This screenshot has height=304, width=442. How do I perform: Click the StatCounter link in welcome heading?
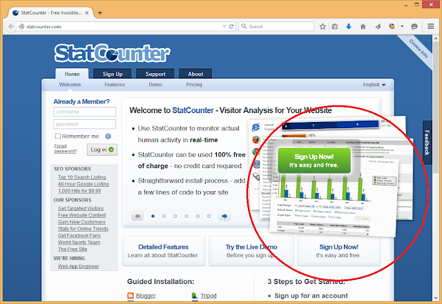click(193, 110)
